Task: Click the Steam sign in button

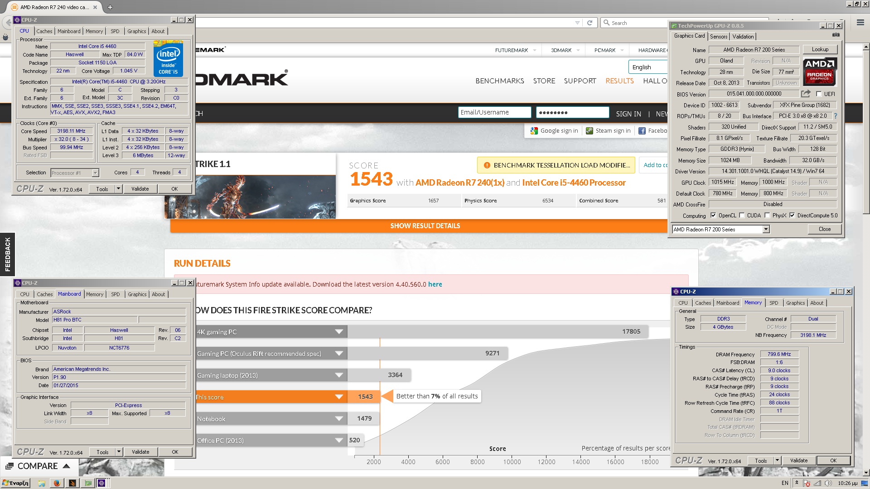Action: pos(608,131)
